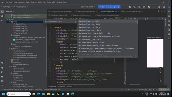Open the Pixel 5 API 33 device dropdown
The width and height of the screenshot is (172, 97).
pos(88,7)
